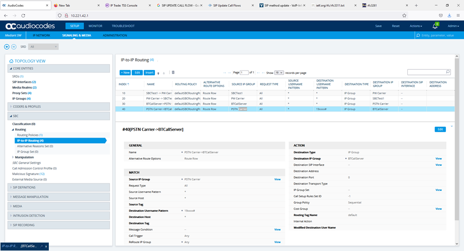Click the navigate back circle arrow
Viewport: 464px width, 251px height.
click(6, 47)
